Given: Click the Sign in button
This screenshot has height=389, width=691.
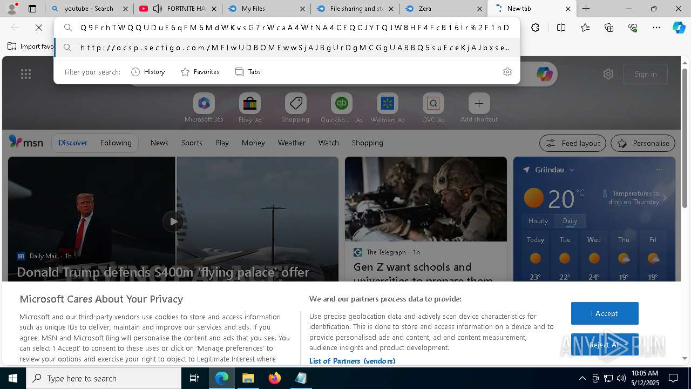Looking at the screenshot, I should (x=646, y=74).
